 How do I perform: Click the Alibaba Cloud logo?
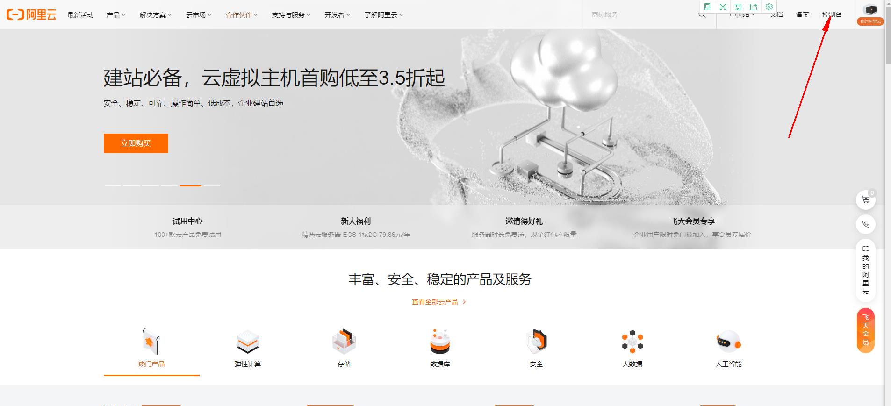point(31,14)
